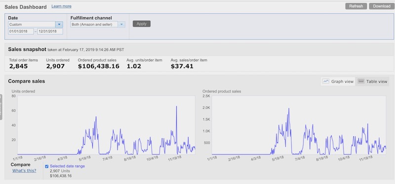Switch to Graph view tab
This screenshot has width=395, height=184.
pos(338,81)
